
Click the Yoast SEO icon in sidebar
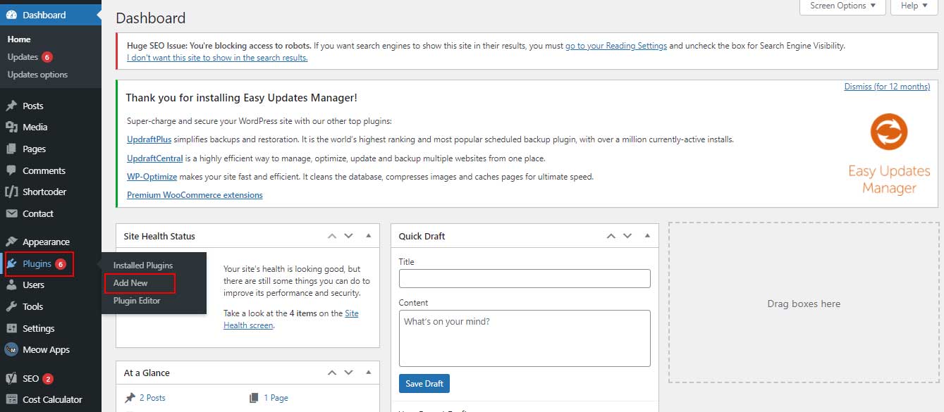[11, 379]
